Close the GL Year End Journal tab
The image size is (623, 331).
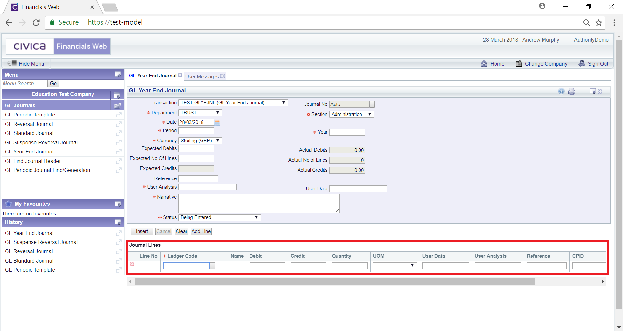tap(180, 75)
